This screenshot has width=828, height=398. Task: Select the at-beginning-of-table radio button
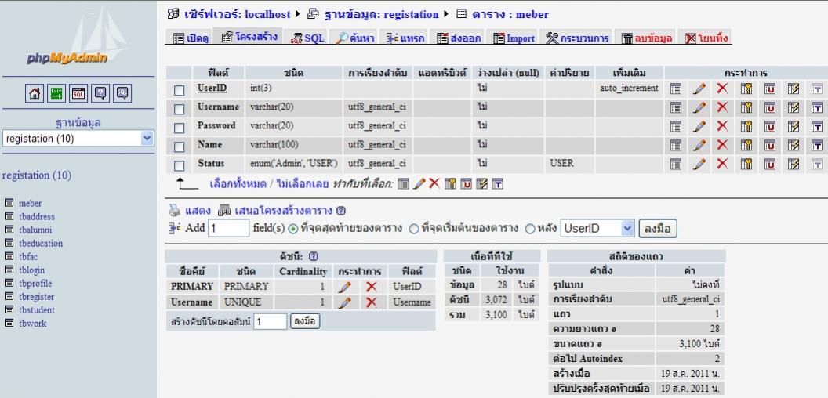(415, 229)
